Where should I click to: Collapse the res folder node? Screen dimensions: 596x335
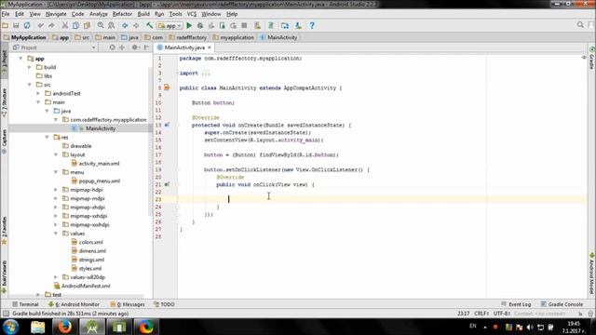pos(47,137)
